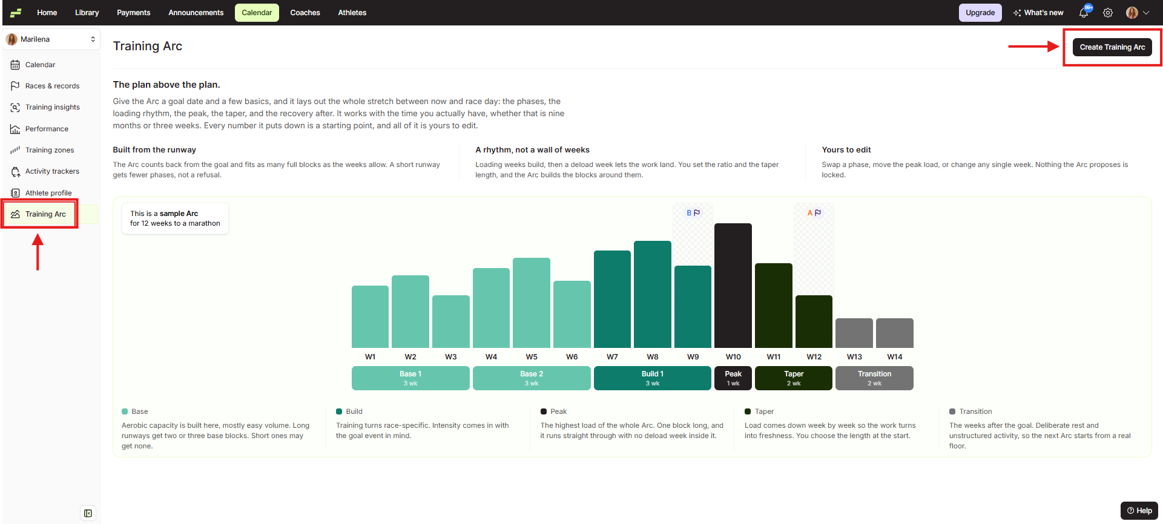Click the Base 1 phase block
Screen dimensions: 1163x524
click(410, 378)
